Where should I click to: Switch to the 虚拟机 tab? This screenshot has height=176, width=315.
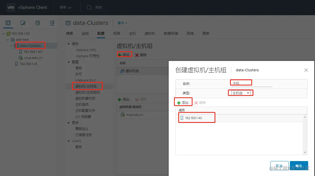[150, 33]
